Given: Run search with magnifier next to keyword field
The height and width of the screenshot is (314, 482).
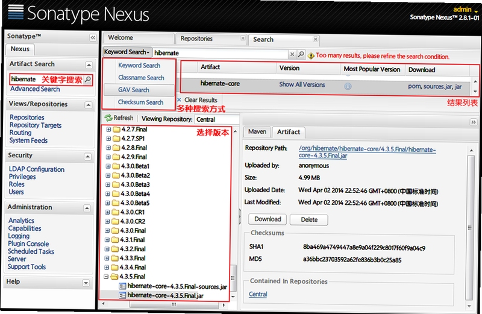Looking at the screenshot, I should (301, 54).
